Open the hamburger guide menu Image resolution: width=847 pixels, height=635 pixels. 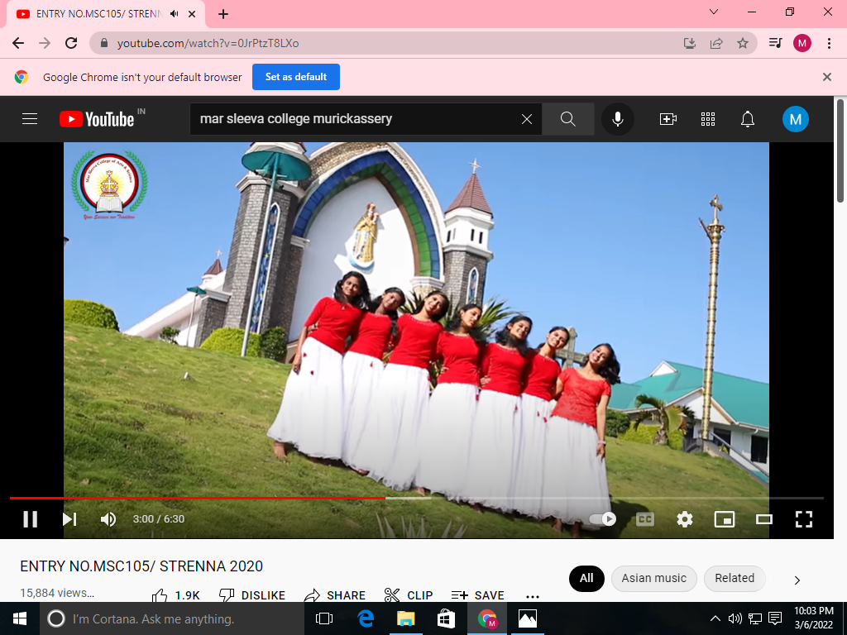[x=30, y=119]
